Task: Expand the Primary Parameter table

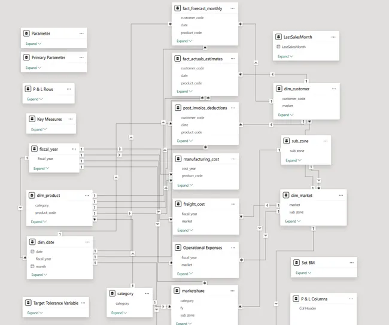Action: [34, 68]
